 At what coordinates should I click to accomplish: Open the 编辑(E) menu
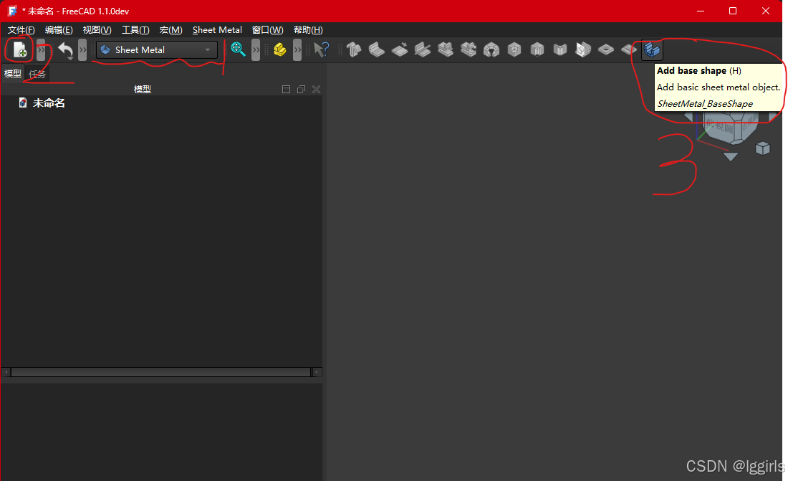(x=59, y=30)
